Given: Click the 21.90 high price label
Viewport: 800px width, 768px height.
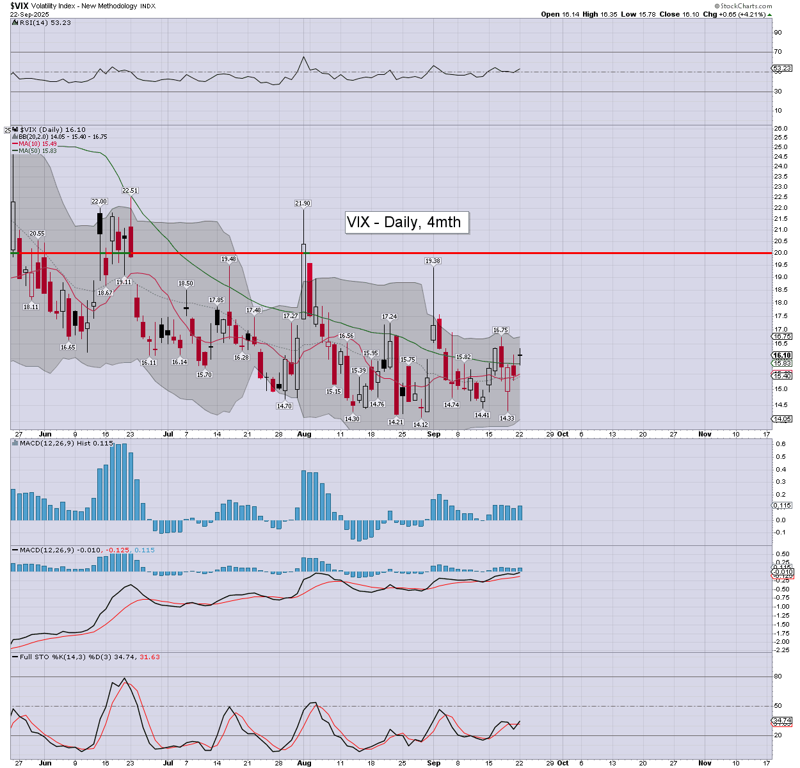Looking at the screenshot, I should coord(303,204).
